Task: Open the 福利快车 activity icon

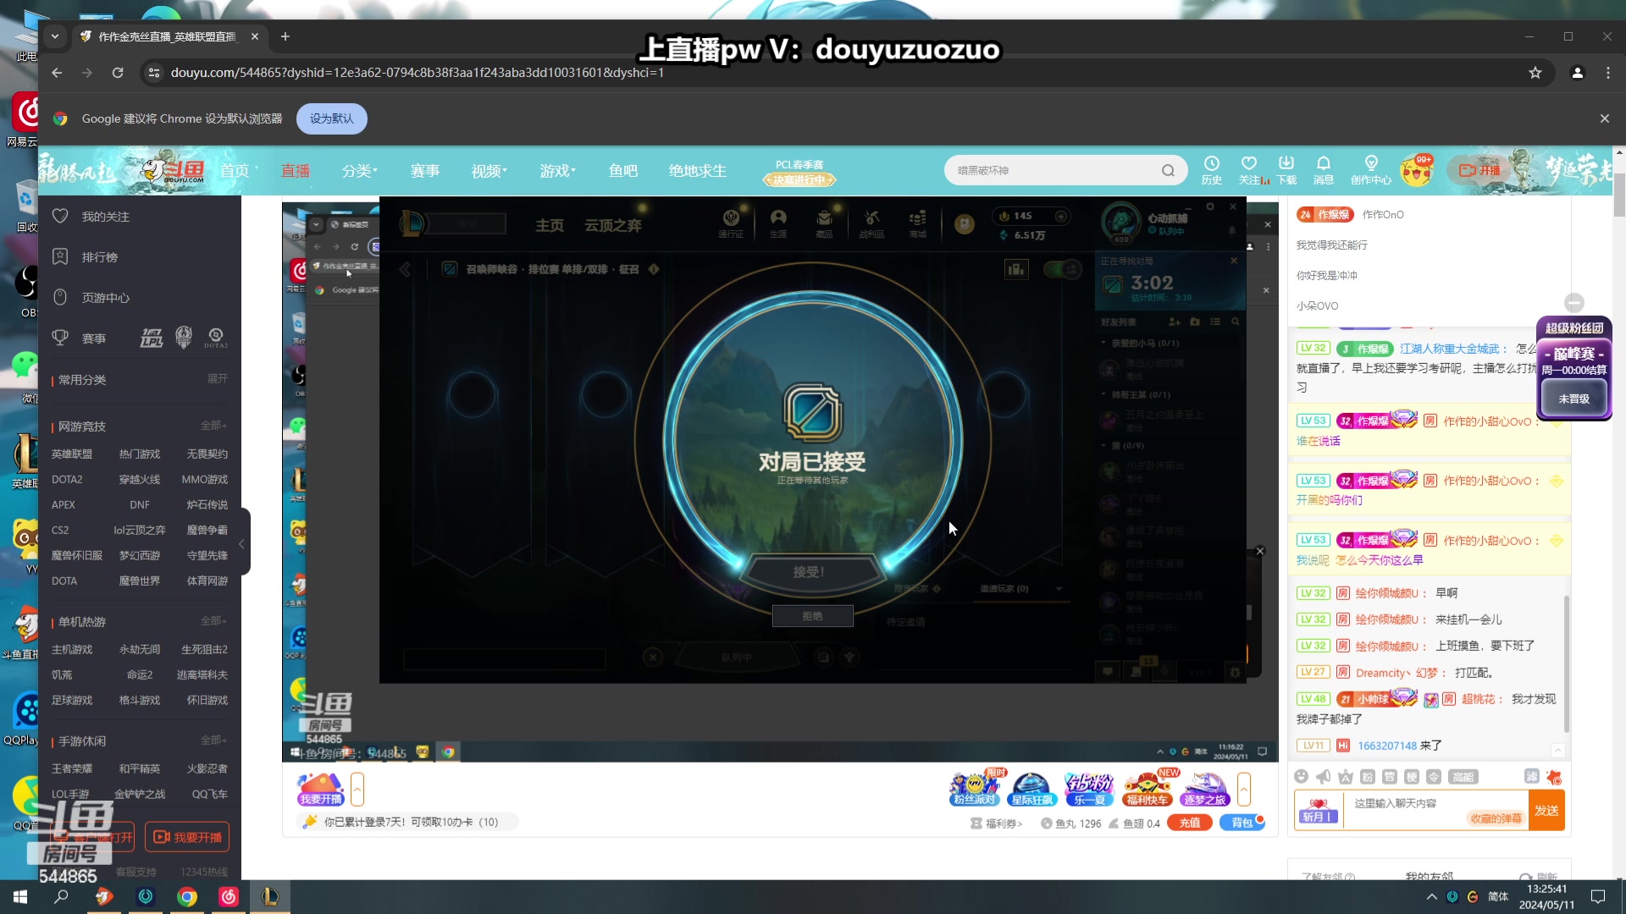Action: tap(1147, 788)
